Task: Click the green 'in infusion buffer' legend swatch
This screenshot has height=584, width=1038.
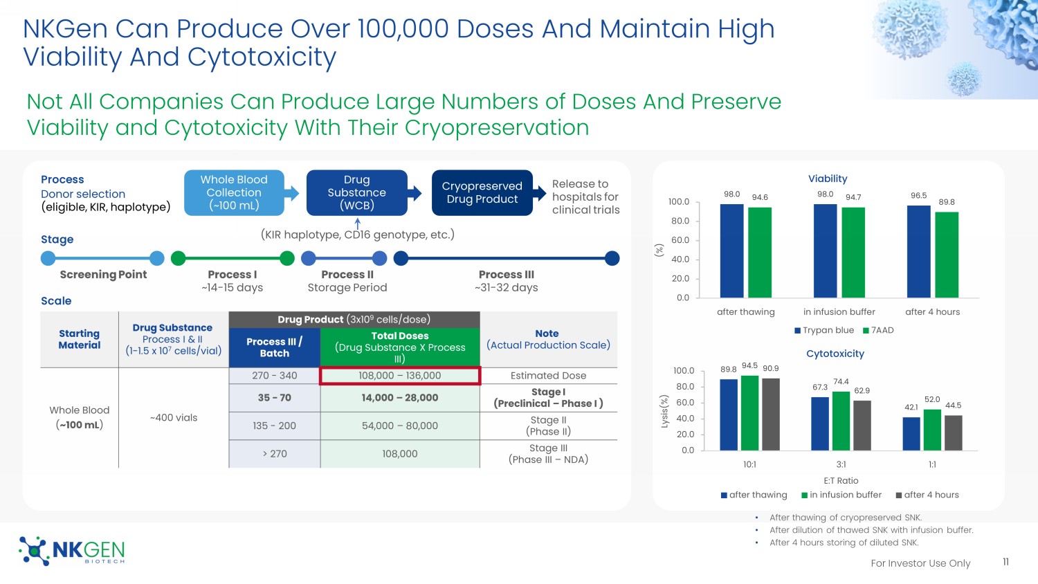Action: pos(805,495)
